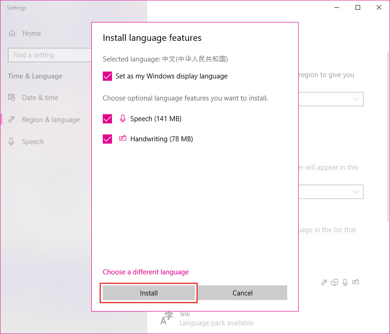Select Region & language in sidebar
The width and height of the screenshot is (390, 334).
pyautogui.click(x=51, y=120)
